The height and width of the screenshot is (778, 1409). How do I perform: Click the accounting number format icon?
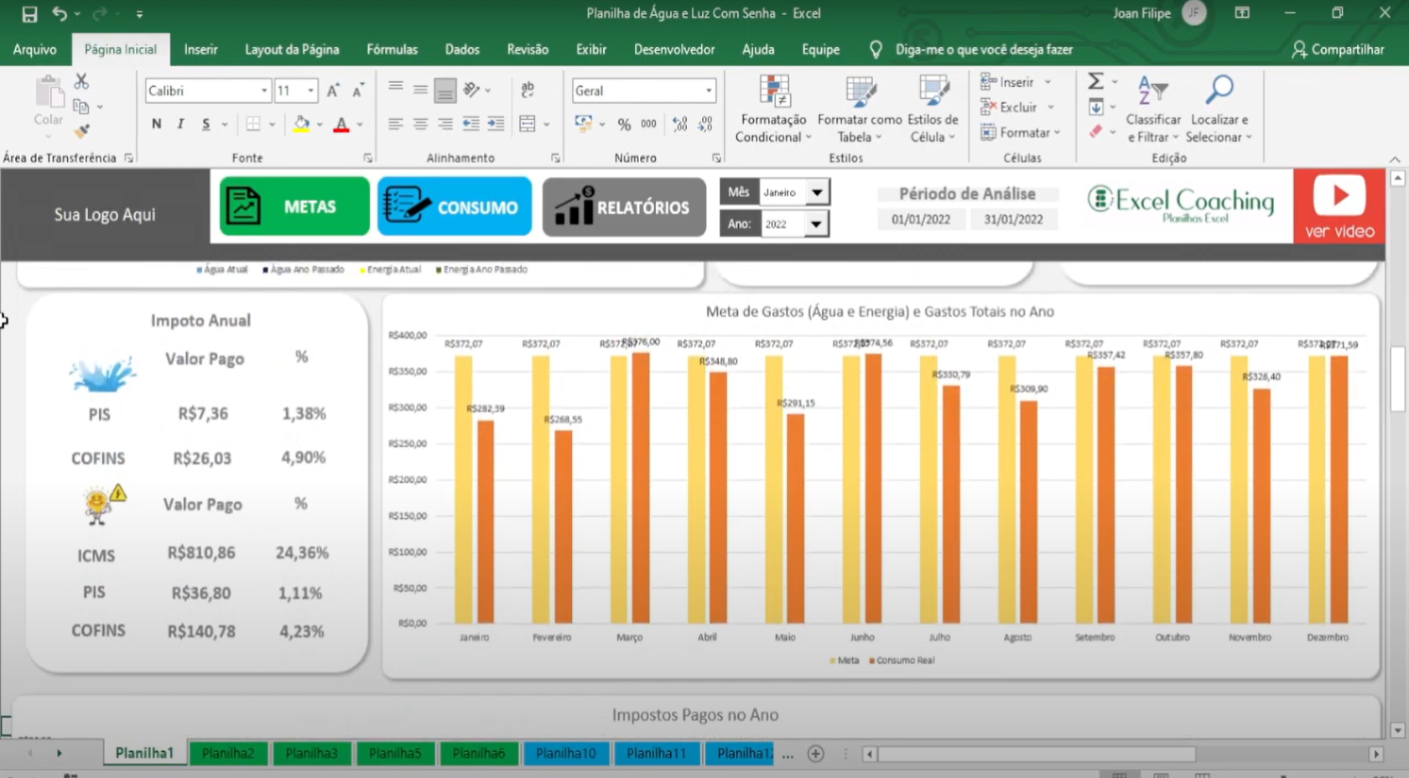pos(584,124)
